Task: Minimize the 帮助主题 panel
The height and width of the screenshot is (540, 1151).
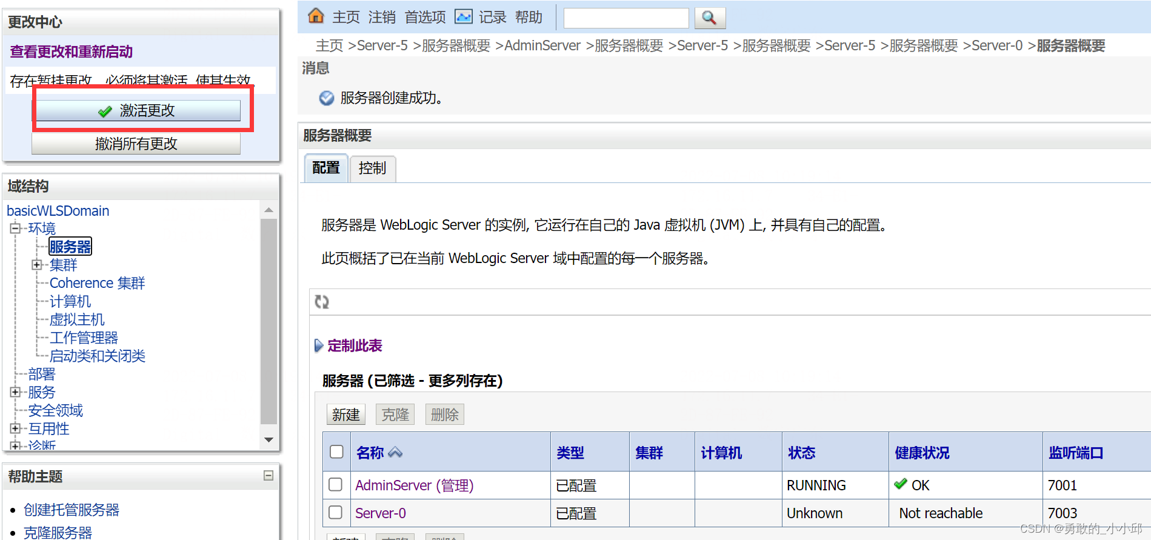Action: [x=269, y=476]
